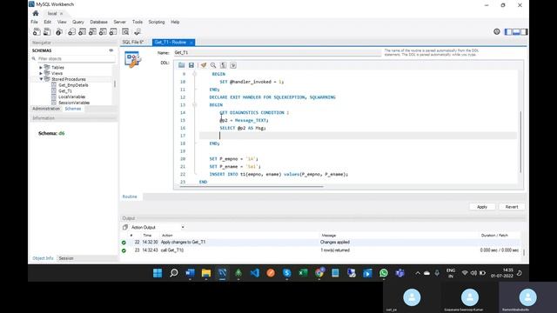Screen dimensions: 557x313
Task: Open Excel from the taskbar
Action: [303, 273]
